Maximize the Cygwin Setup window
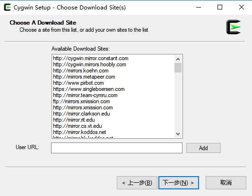Viewport: 252px width, 196px height. point(220,7)
